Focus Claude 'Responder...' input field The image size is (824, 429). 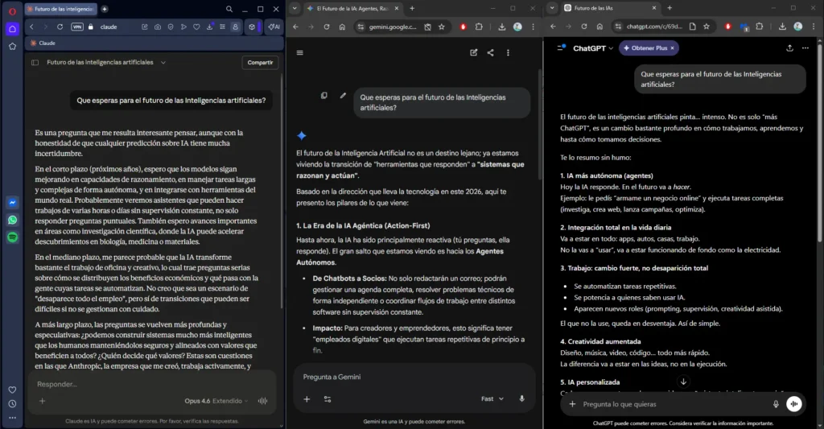pos(152,384)
